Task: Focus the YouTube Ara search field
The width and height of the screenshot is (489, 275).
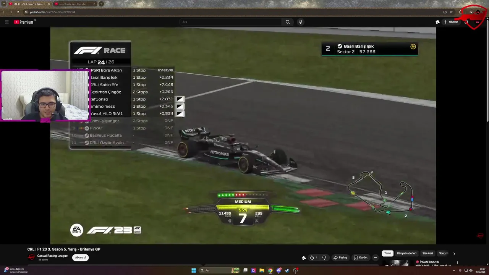Action: pos(230,22)
